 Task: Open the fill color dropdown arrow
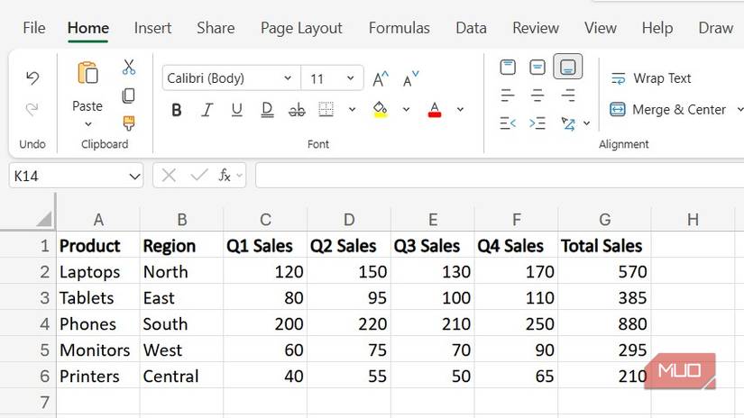(406, 110)
